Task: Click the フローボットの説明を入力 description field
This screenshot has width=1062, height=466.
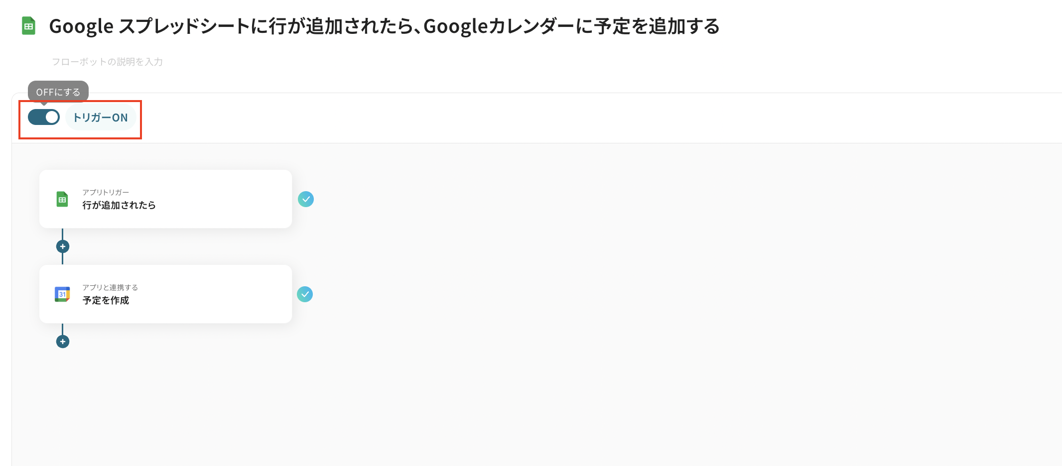Action: pyautogui.click(x=108, y=62)
